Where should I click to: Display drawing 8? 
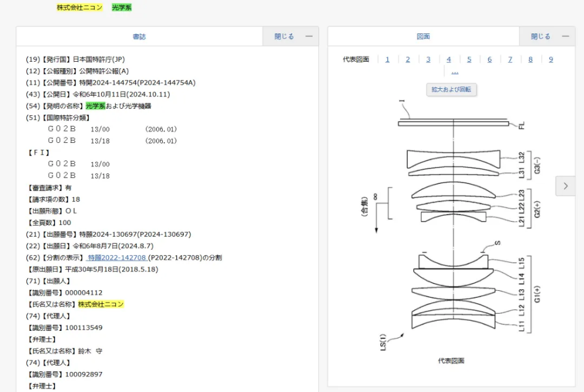pyautogui.click(x=531, y=59)
